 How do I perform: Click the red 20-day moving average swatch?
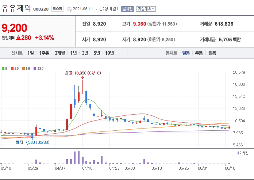[12, 69]
